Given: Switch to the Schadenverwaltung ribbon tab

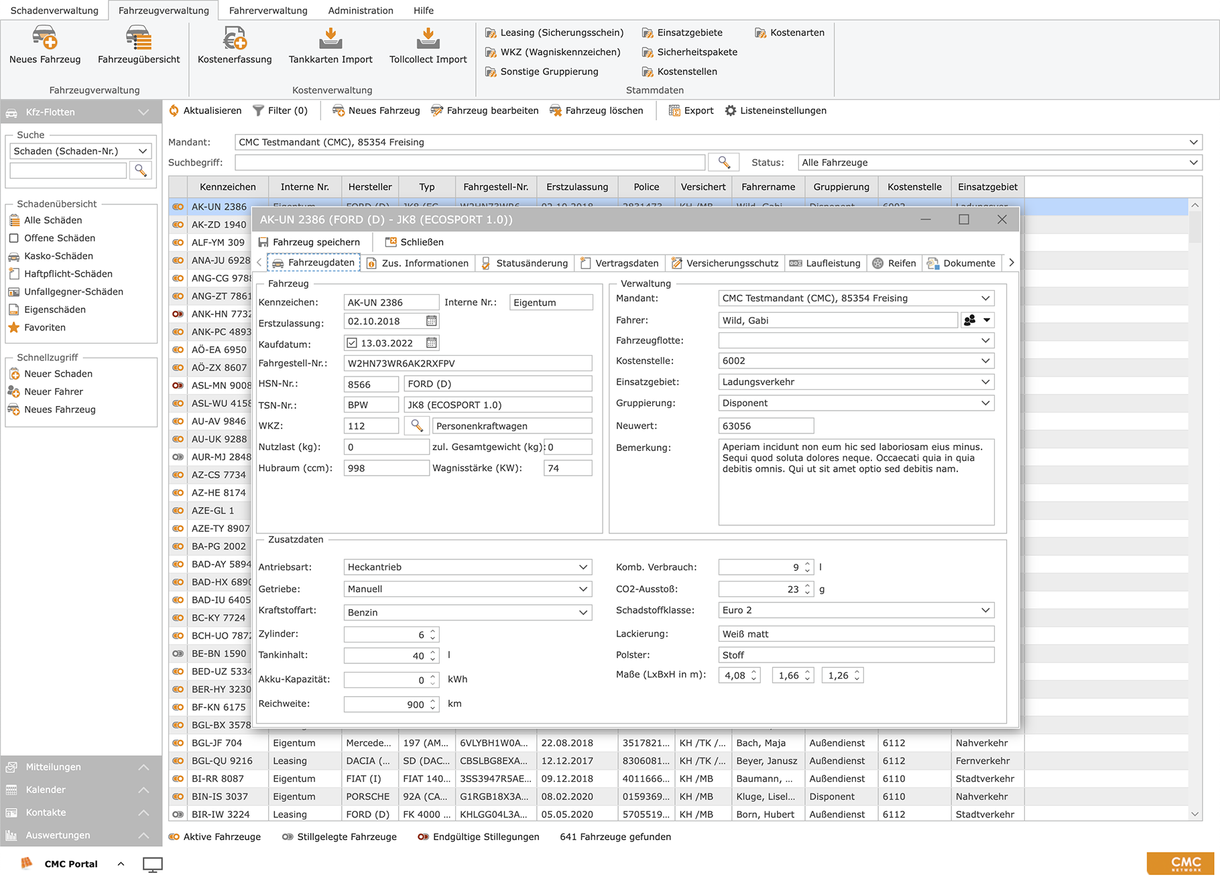Looking at the screenshot, I should pyautogui.click(x=54, y=10).
